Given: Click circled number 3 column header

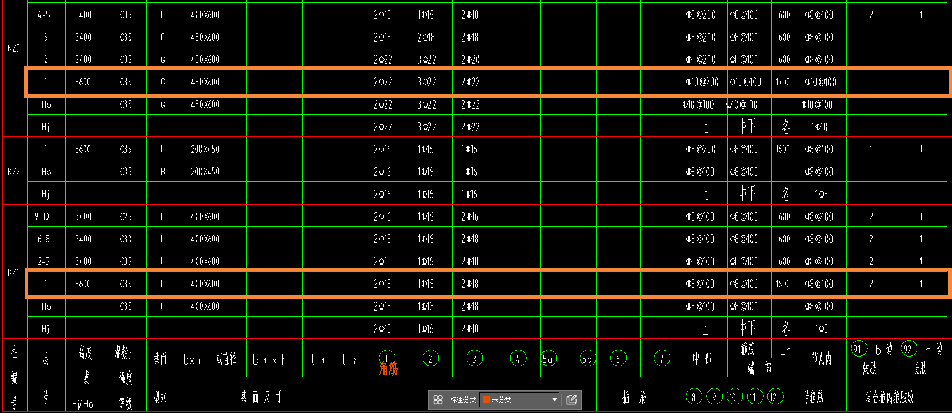Looking at the screenshot, I should point(474,358).
